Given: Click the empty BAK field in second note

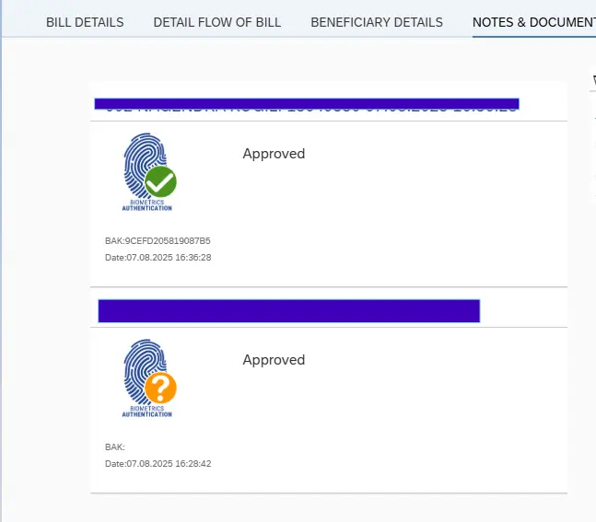Looking at the screenshot, I should [115, 447].
